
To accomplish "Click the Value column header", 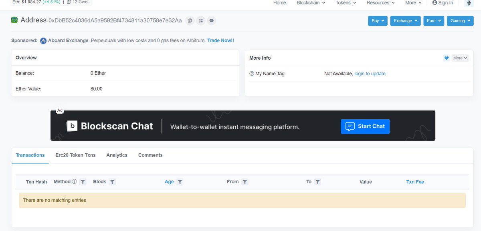I will coord(366,182).
